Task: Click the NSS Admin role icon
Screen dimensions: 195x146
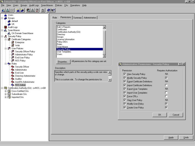Action: 13,85
